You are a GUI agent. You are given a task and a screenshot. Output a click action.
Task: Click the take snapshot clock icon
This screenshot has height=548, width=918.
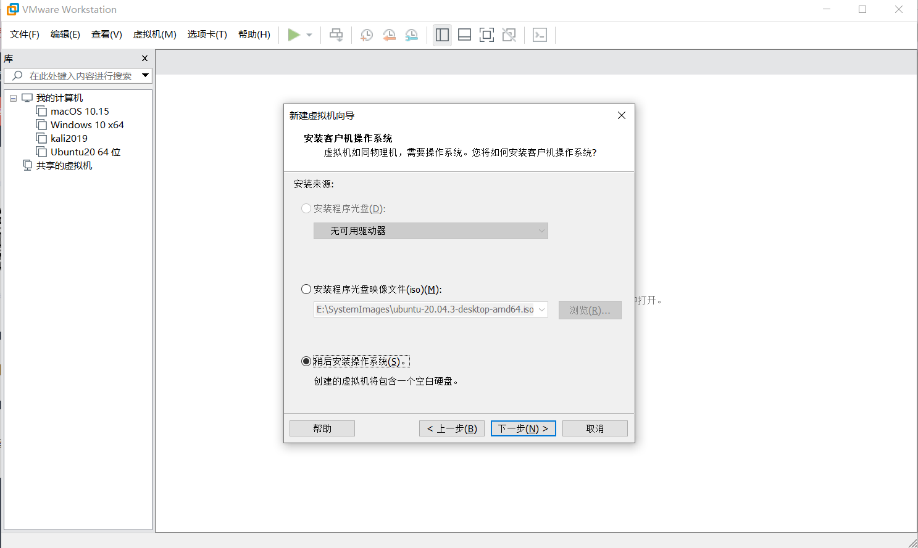(367, 35)
